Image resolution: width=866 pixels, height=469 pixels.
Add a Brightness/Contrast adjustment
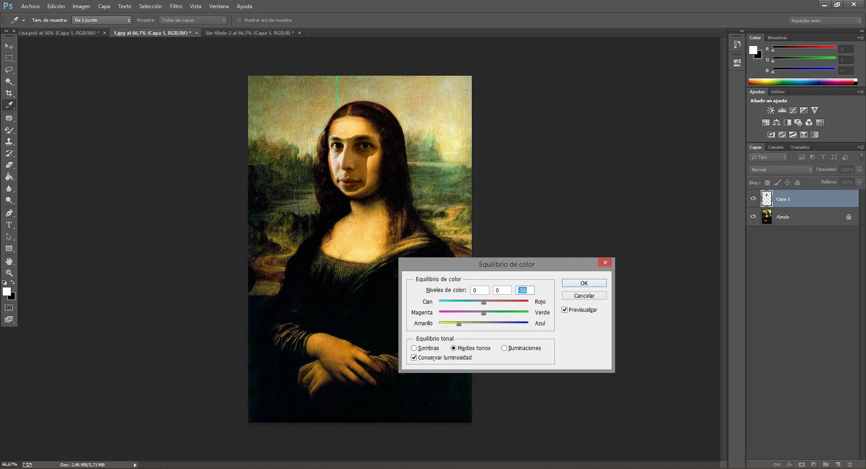coord(771,110)
